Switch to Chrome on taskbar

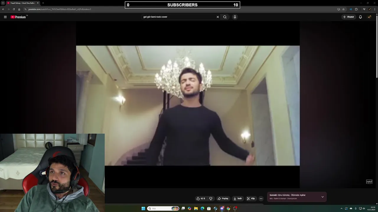tap(228, 208)
